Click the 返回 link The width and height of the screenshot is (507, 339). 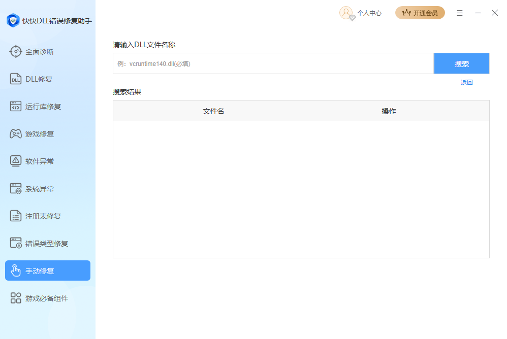(466, 83)
